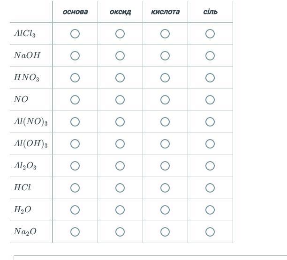Choose оксид for H2O
287x260 pixels.
coord(120,210)
